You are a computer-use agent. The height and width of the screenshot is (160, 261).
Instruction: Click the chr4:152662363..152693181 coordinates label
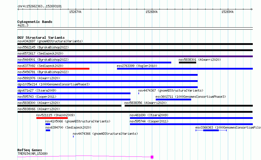click(40, 6)
